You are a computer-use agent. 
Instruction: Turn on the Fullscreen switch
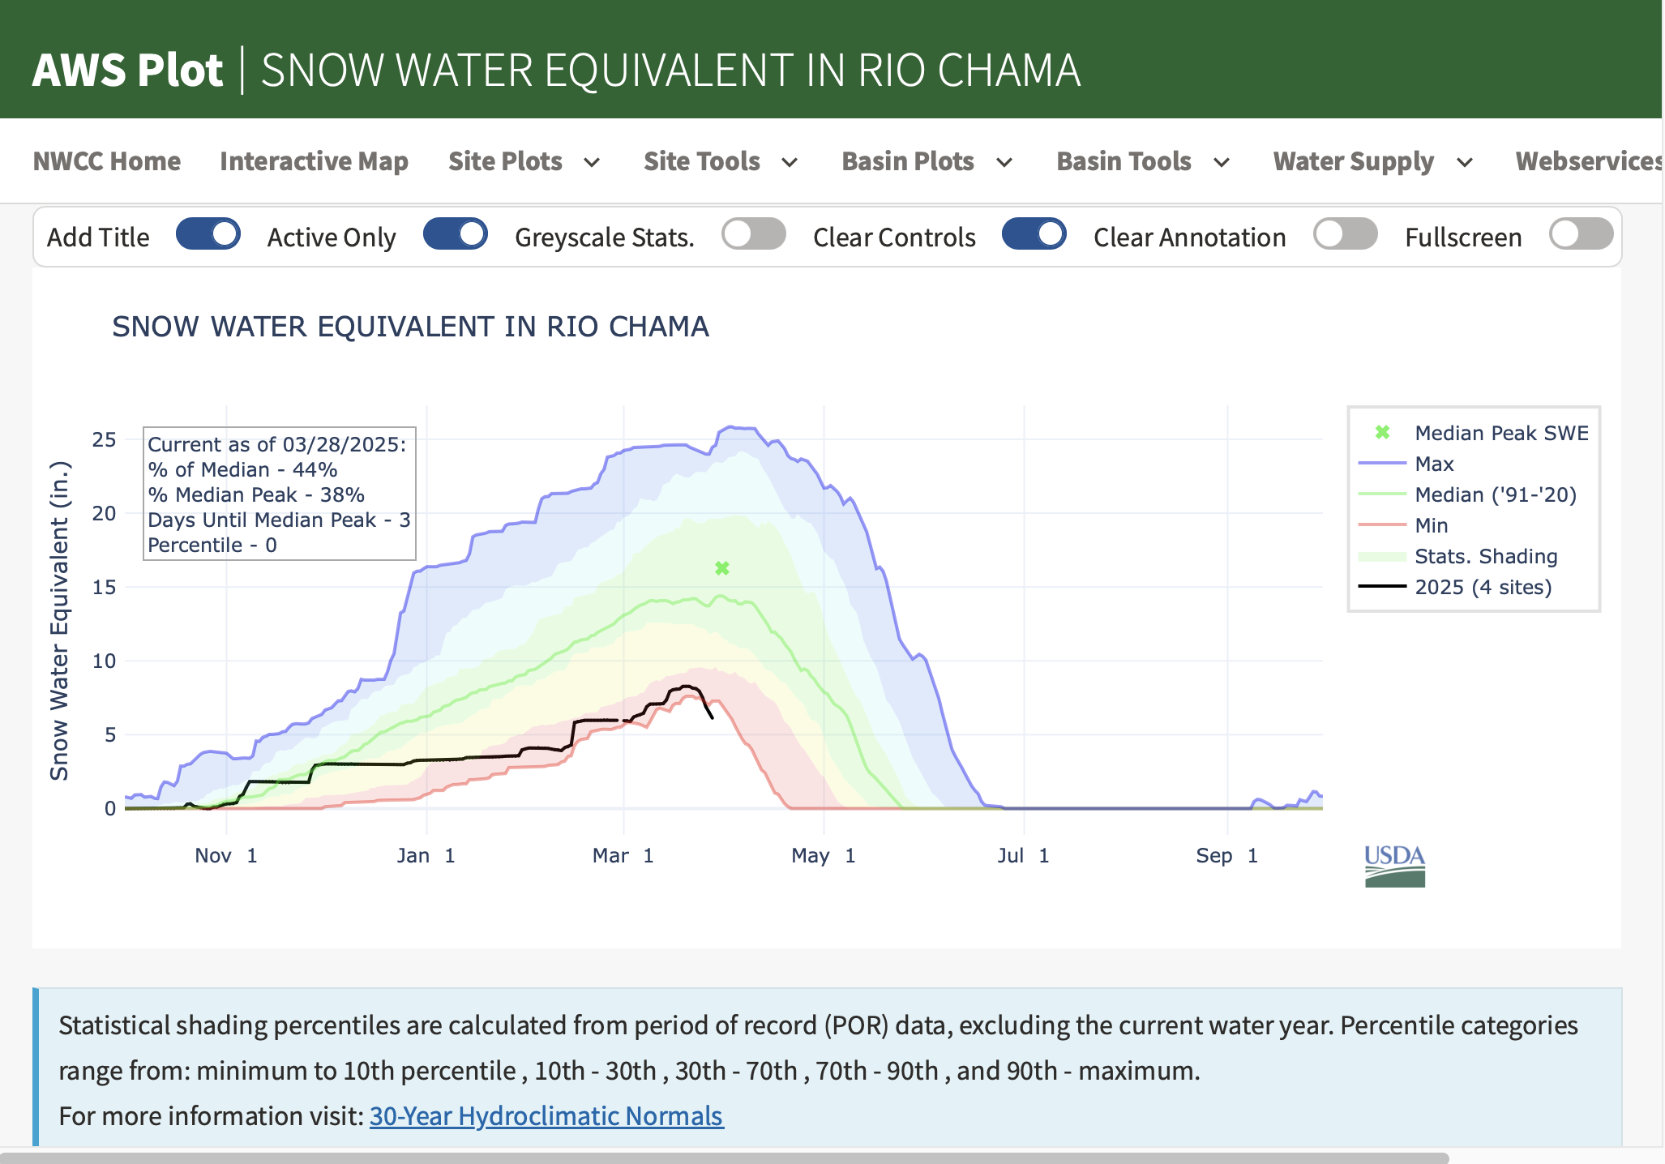(1580, 235)
